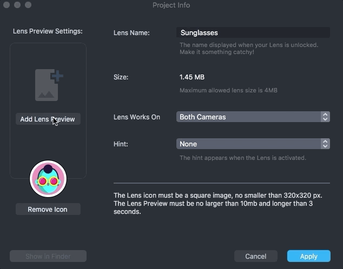Expand the Hint dropdown showing None
This screenshot has width=343, height=269.
249,144
